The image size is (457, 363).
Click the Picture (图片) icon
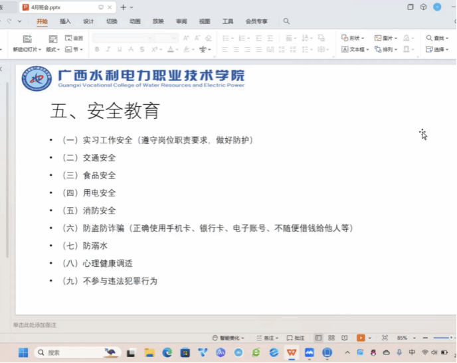(x=383, y=38)
